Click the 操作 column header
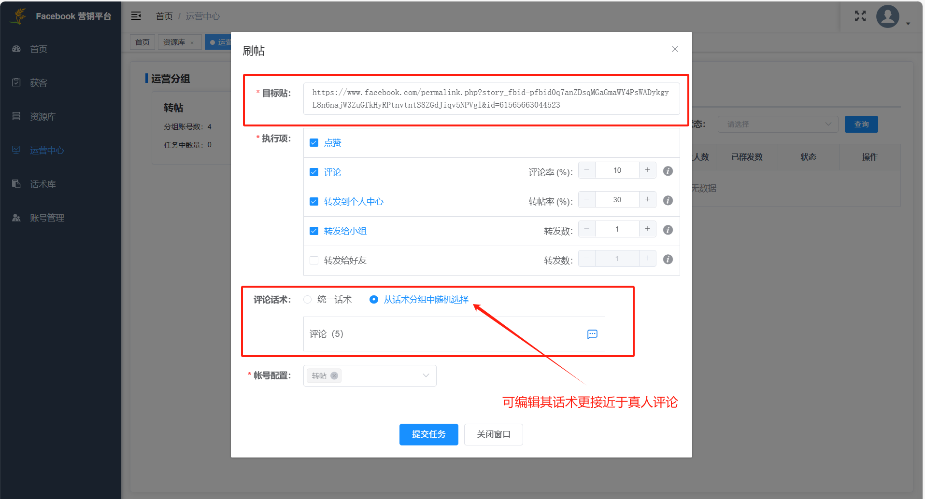 (x=869, y=157)
